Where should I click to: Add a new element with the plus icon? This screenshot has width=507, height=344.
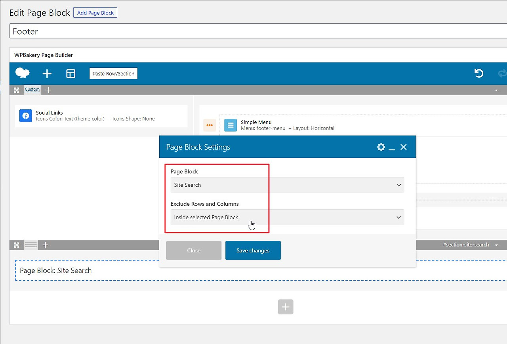[x=47, y=73]
